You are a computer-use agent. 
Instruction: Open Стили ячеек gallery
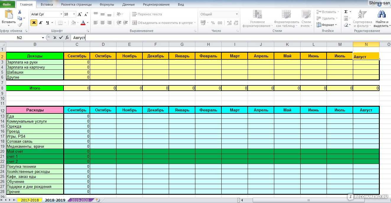(306, 19)
